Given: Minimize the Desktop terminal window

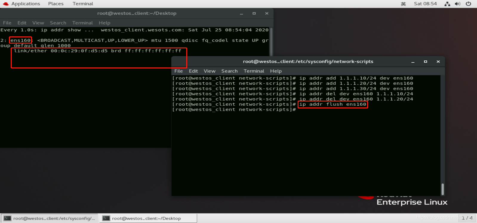Looking at the screenshot, I should pyautogui.click(x=241, y=13).
